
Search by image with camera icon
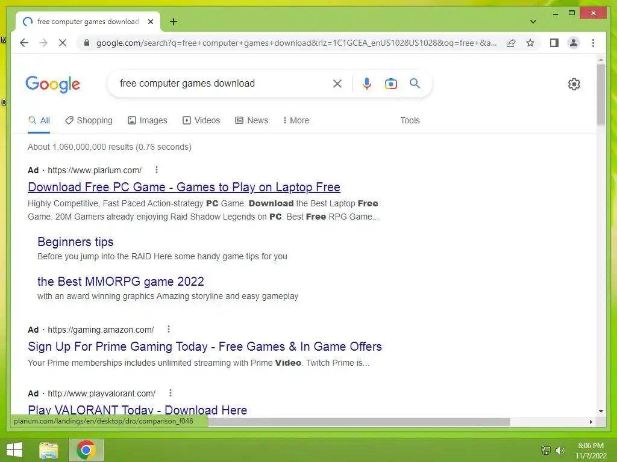(390, 83)
